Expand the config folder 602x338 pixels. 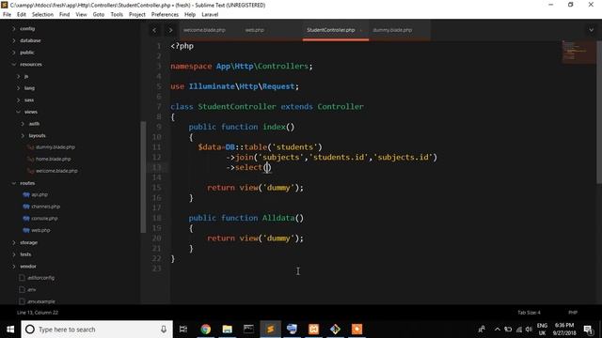(x=14, y=29)
